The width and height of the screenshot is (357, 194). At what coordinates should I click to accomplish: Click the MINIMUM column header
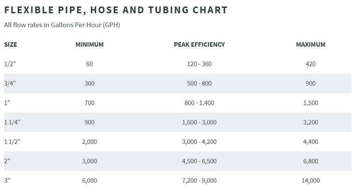click(89, 45)
